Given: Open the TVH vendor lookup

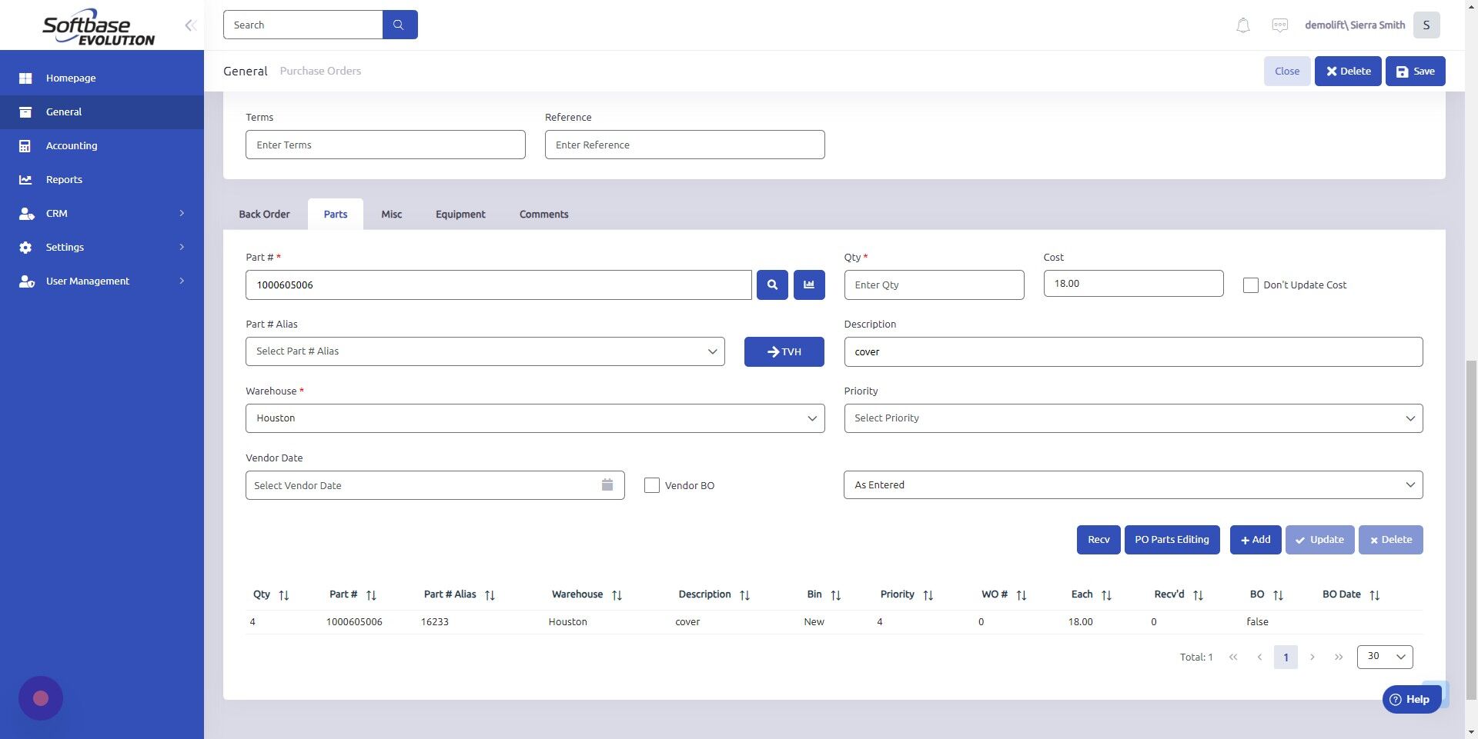Looking at the screenshot, I should 784,351.
